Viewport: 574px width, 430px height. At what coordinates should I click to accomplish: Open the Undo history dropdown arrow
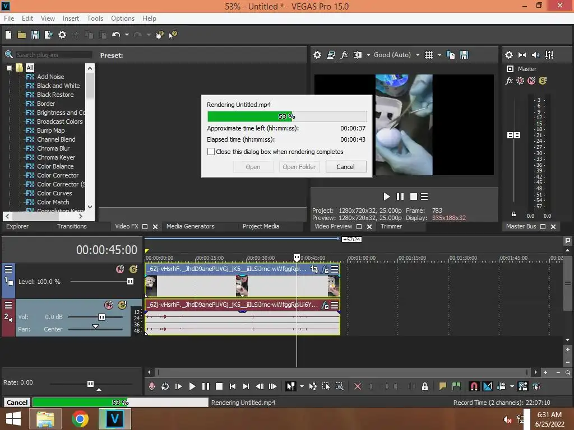[127, 35]
